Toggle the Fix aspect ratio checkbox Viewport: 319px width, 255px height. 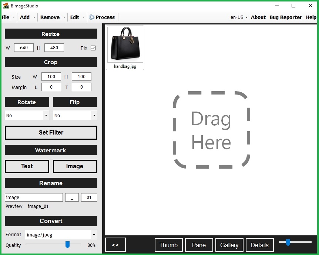tap(93, 48)
